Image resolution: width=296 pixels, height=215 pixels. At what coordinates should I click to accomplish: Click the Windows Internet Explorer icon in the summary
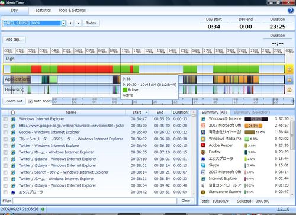click(x=203, y=119)
